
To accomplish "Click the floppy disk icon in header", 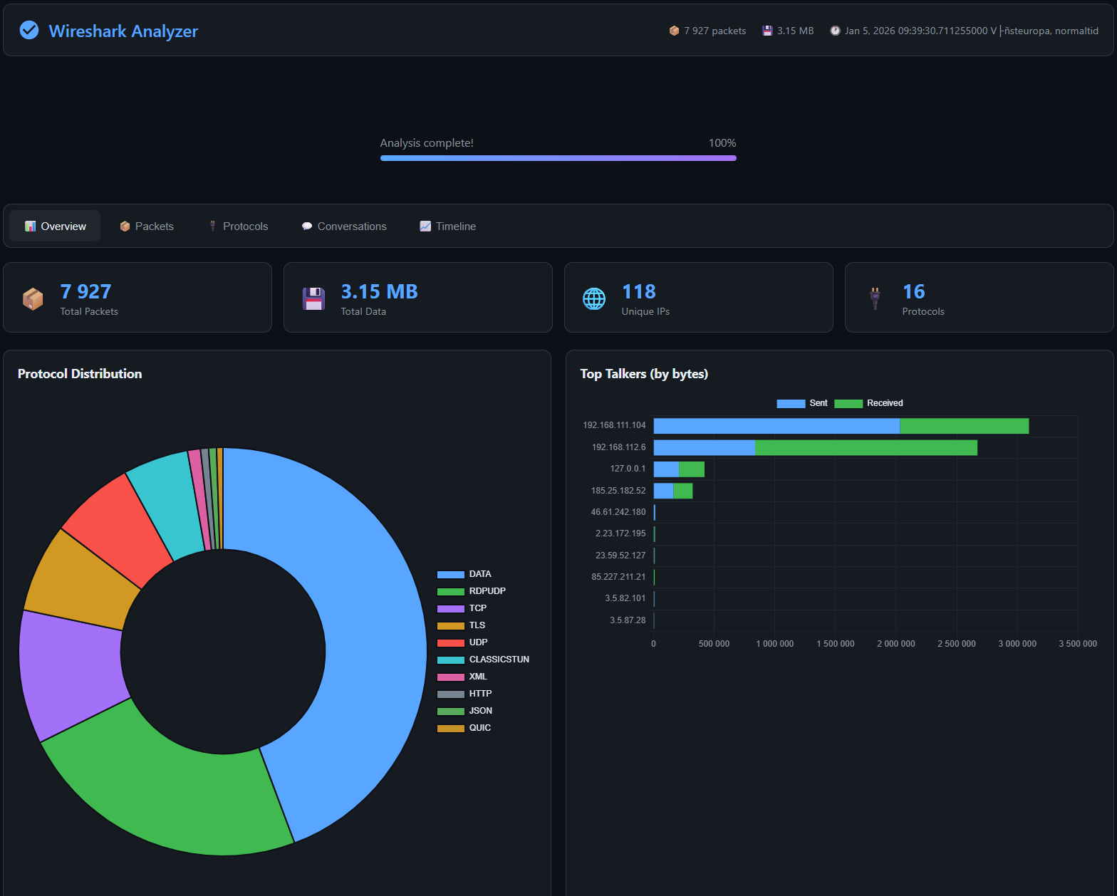I will coord(767,31).
